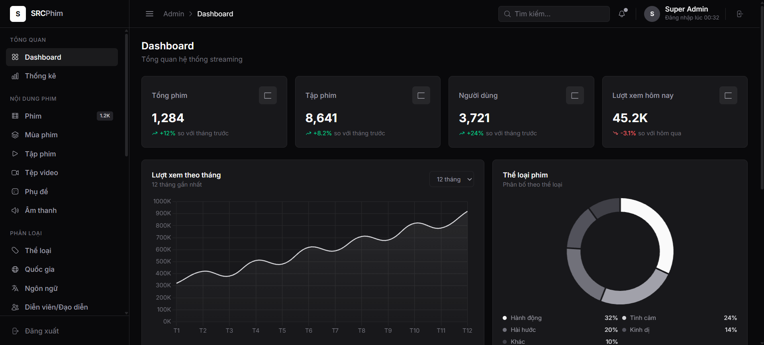Click the +24% user growth value
Screen dimensions: 764x345
tap(475, 133)
